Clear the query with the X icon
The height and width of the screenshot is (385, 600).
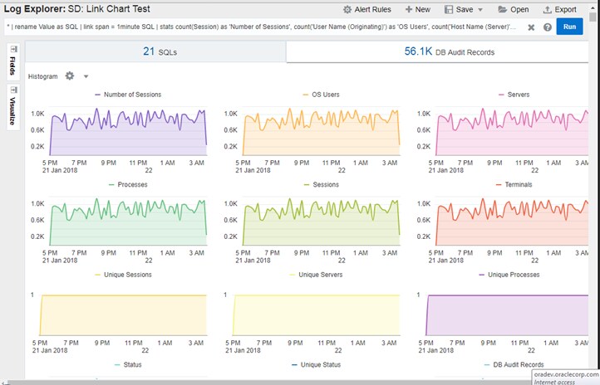532,27
